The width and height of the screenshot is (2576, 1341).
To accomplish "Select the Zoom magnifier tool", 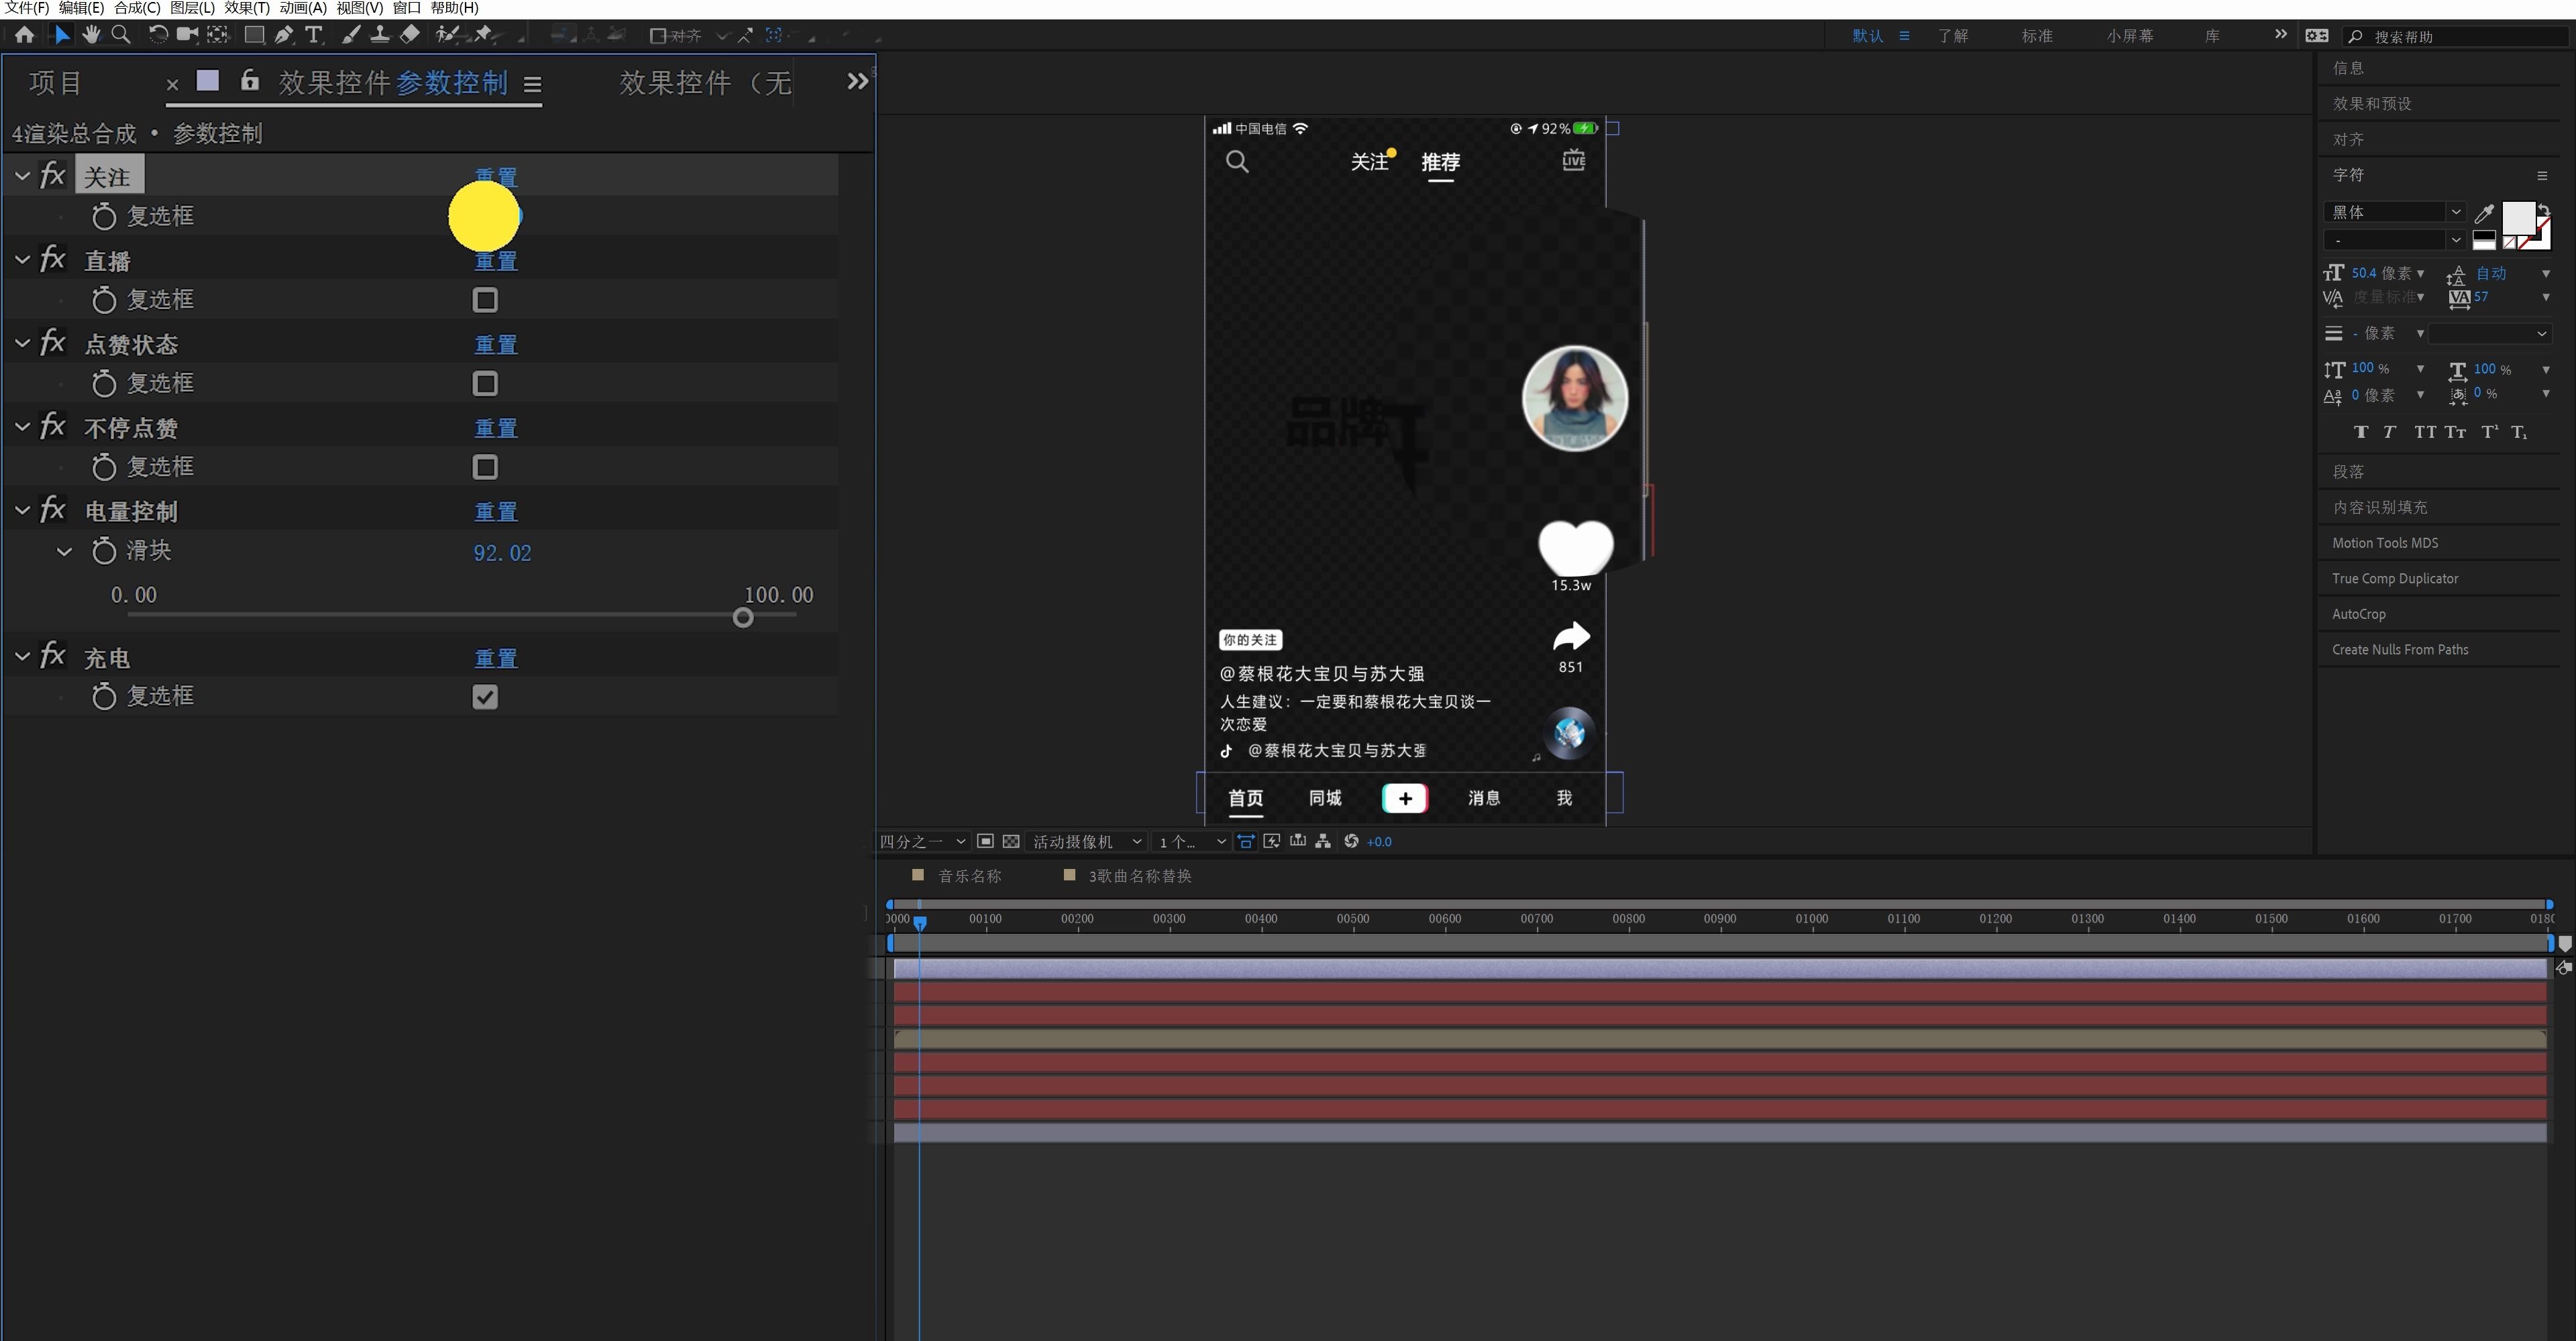I will 121,35.
